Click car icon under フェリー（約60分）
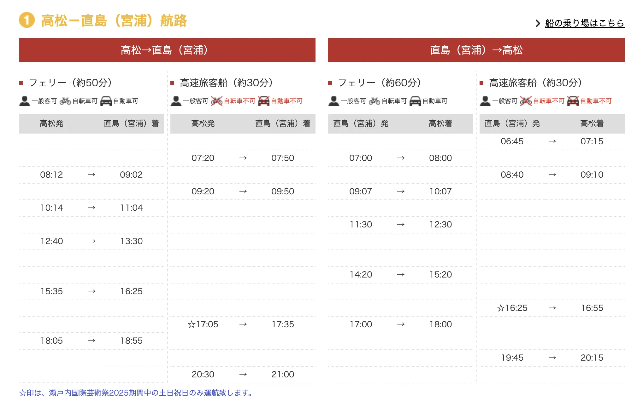The image size is (643, 407). [415, 101]
